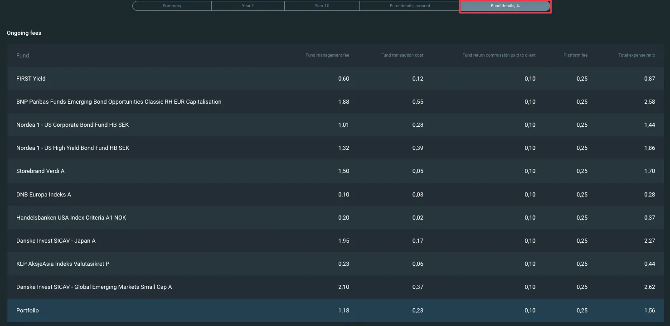Select KLP AksjeAsia Indeks Valutasikret P
The width and height of the screenshot is (670, 326).
(x=63, y=264)
